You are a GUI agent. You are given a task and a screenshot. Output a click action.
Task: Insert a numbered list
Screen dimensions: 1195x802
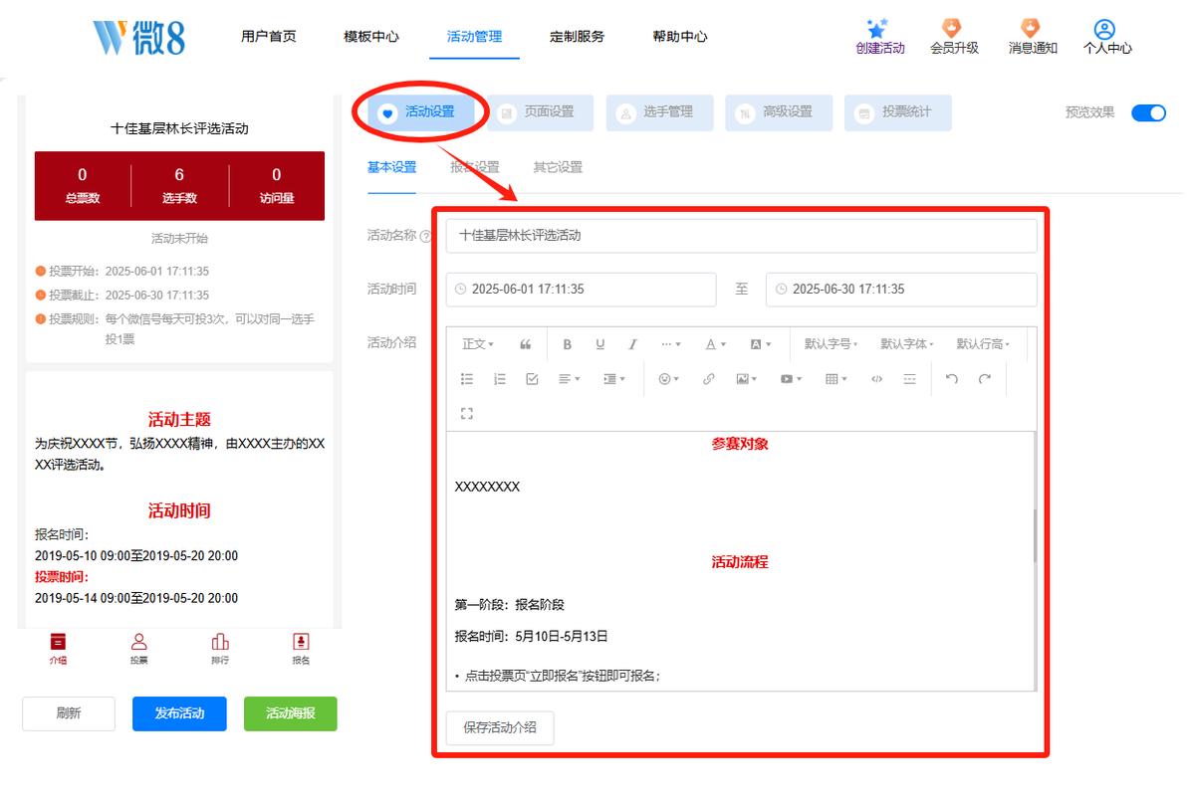500,379
